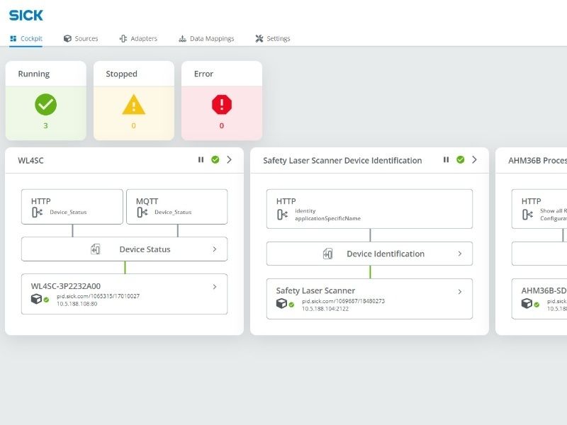Click the applicationSpecificName text
Viewport: 567px width, 425px height.
[327, 218]
